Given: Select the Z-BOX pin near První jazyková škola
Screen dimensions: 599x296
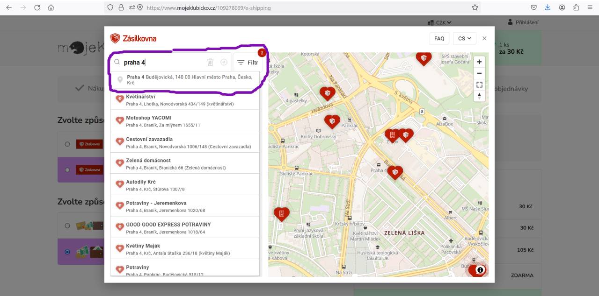Looking at the screenshot, I should (281, 214).
